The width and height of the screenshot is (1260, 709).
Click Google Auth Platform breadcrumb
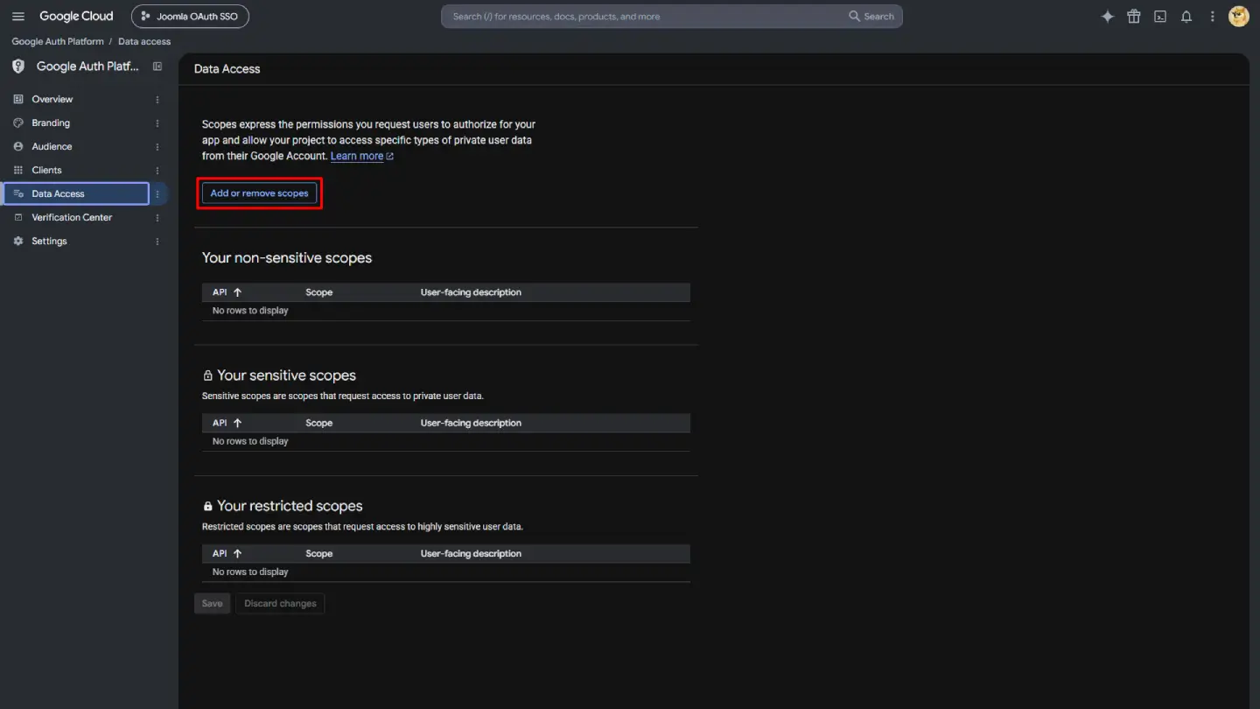58,42
